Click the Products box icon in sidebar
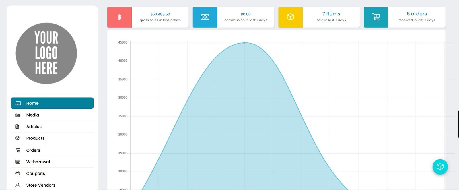Image resolution: width=459 pixels, height=190 pixels. [18, 138]
